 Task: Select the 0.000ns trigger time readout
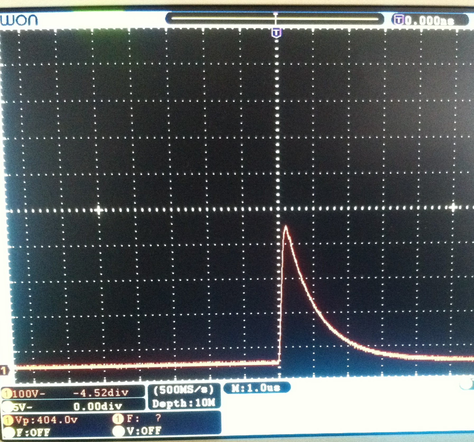click(x=429, y=21)
